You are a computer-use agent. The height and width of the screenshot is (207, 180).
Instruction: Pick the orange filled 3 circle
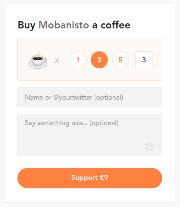pos(99,60)
